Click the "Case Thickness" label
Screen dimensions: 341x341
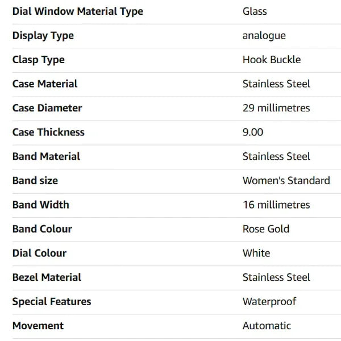pyautogui.click(x=48, y=132)
